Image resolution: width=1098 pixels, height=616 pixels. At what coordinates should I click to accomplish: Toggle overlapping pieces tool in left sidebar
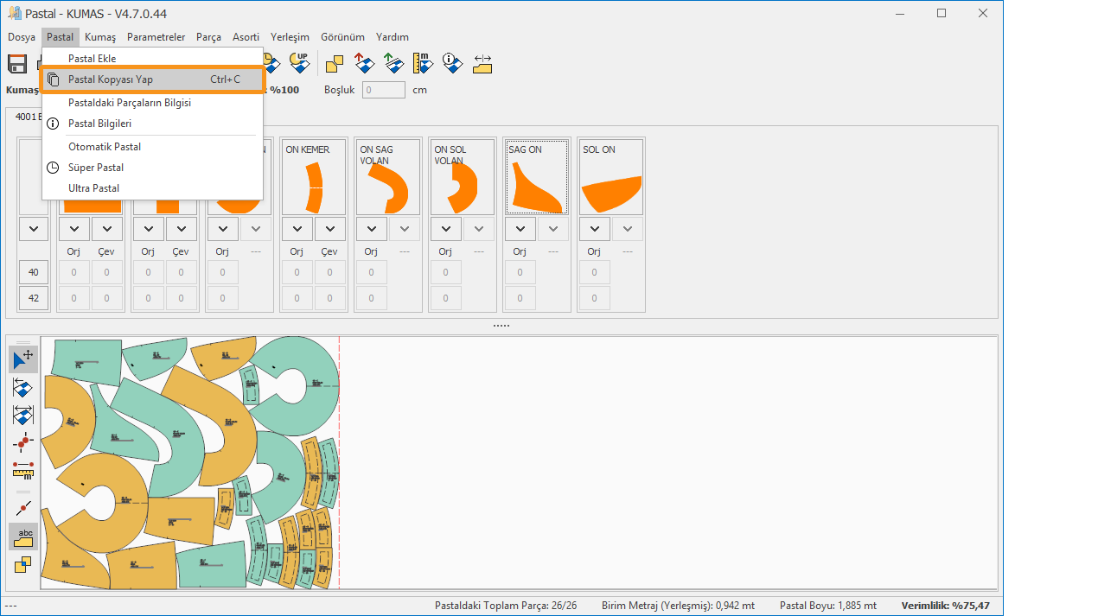(23, 565)
